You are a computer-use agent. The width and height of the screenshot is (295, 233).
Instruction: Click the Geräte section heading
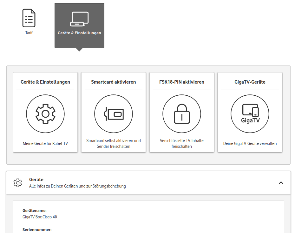pos(36,180)
